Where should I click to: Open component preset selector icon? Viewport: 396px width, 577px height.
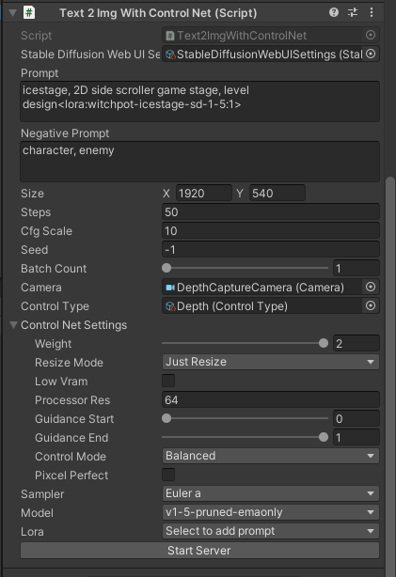(353, 12)
